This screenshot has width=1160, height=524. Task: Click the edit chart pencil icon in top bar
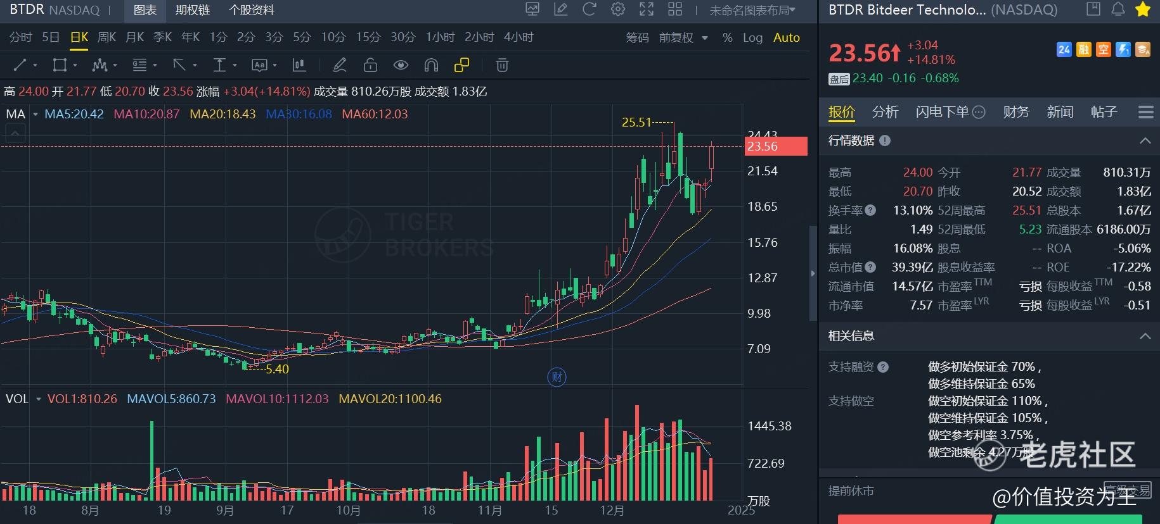(x=561, y=9)
